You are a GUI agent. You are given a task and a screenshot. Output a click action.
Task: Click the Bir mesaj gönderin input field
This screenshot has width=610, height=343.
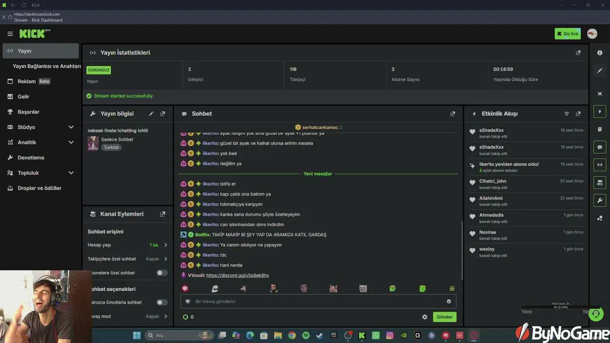[x=318, y=301]
